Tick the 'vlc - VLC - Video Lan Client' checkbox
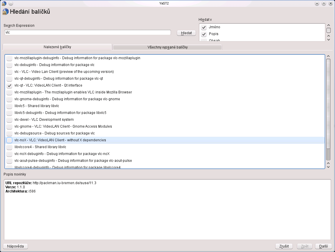The image size is (335, 252). (10, 72)
